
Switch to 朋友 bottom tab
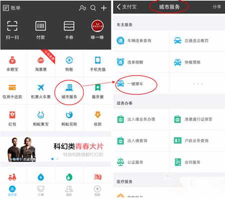pyautogui.click(x=69, y=191)
